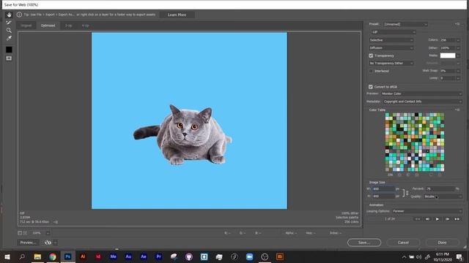The width and height of the screenshot is (469, 263).
Task: Click the Preview button
Action: point(28,243)
